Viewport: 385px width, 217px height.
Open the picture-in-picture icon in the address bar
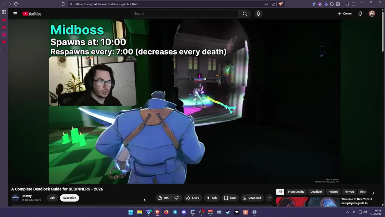coord(266,4)
